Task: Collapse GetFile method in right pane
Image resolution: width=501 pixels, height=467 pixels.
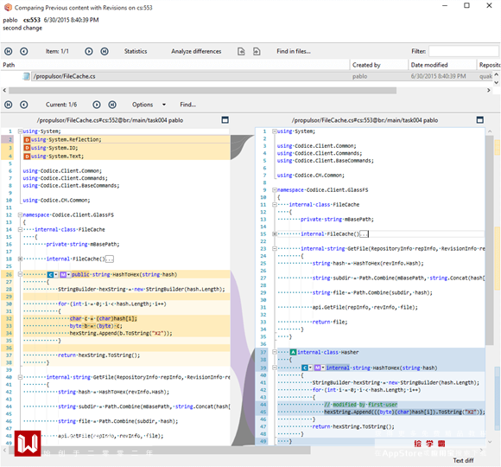Action: click(x=274, y=249)
